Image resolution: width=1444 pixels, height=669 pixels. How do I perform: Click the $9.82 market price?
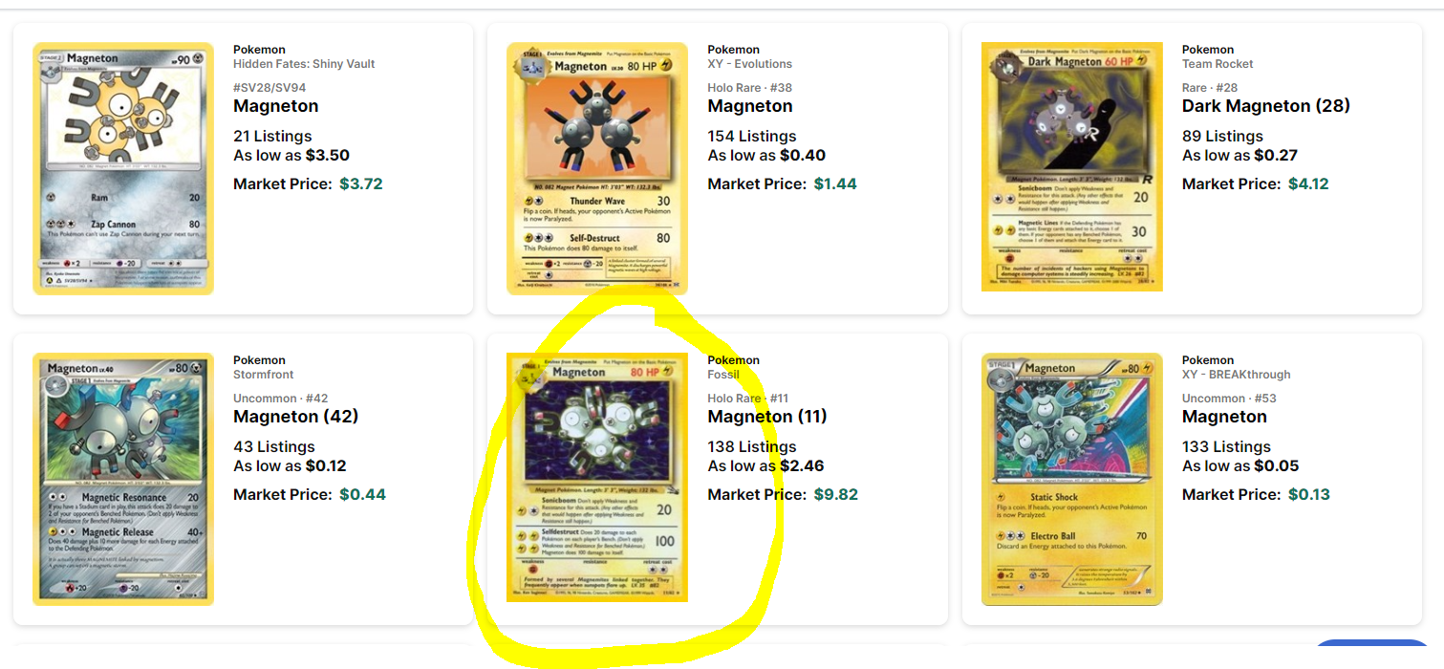pos(835,495)
